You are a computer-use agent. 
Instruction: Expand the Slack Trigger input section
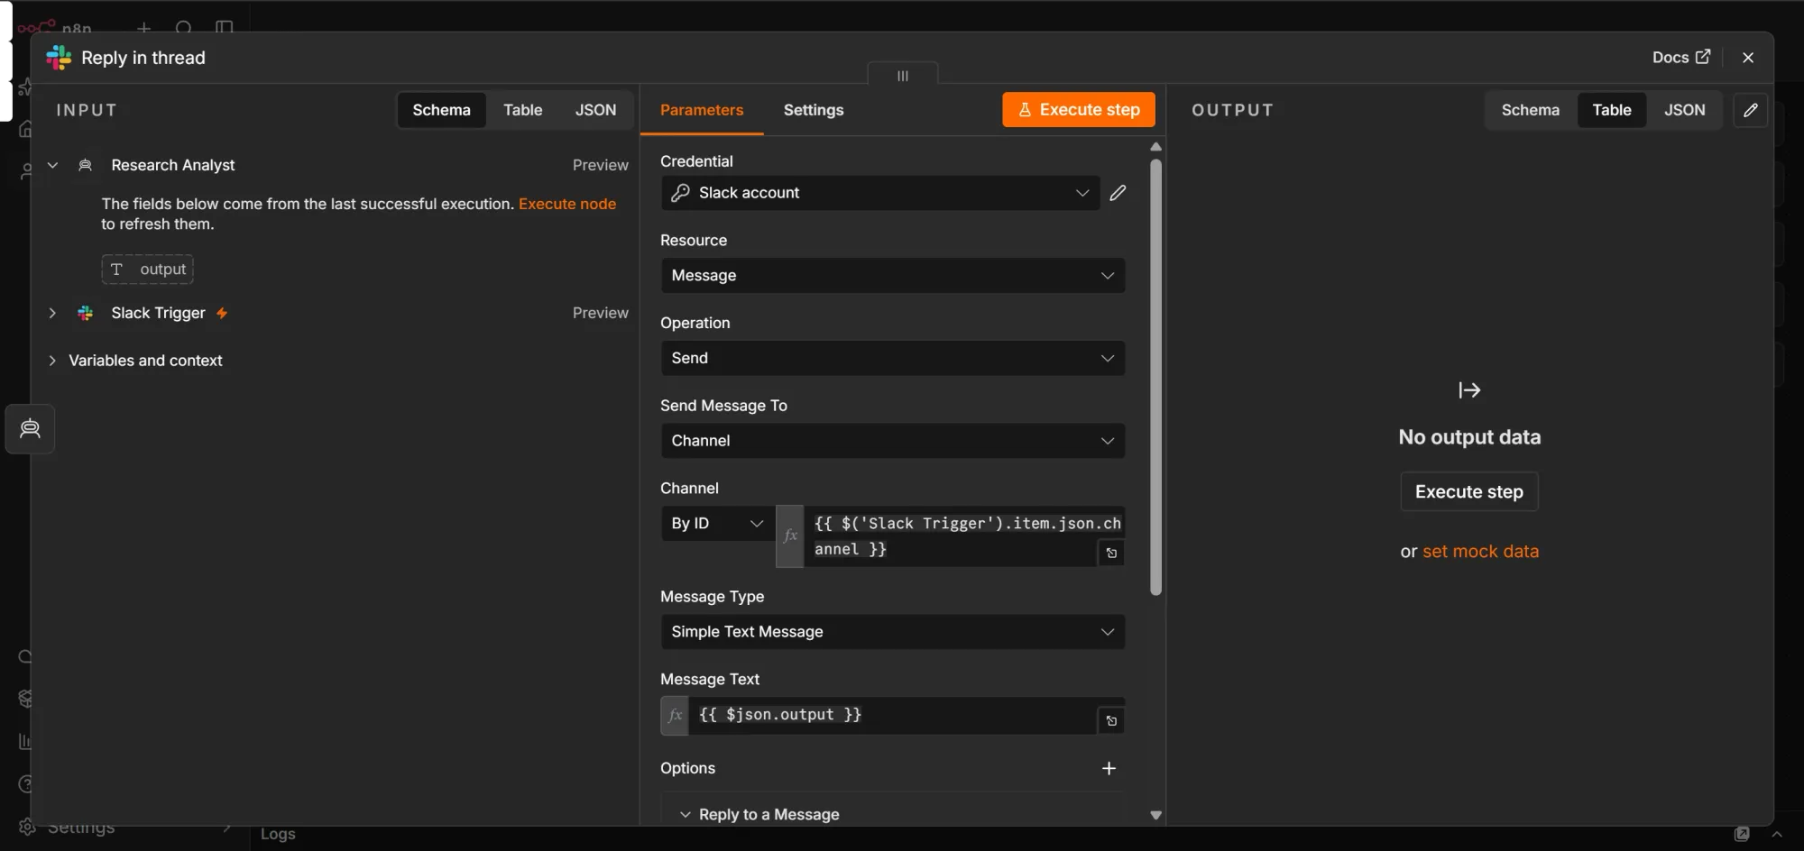click(52, 313)
